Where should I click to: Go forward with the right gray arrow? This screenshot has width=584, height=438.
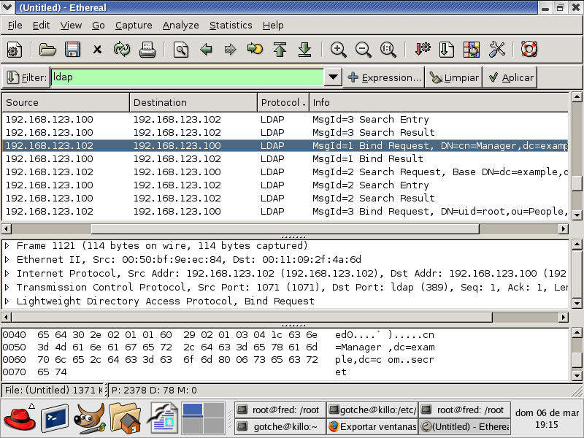click(230, 49)
